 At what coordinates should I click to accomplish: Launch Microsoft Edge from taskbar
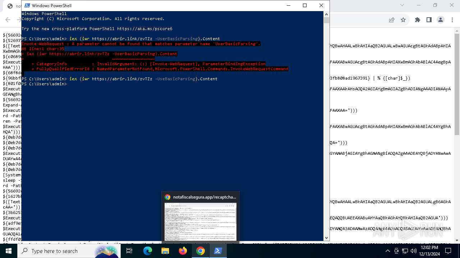point(148,251)
